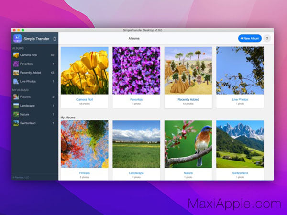The image size is (287, 215).
Task: Select Recently Added label in sidebar
Action: click(x=31, y=73)
